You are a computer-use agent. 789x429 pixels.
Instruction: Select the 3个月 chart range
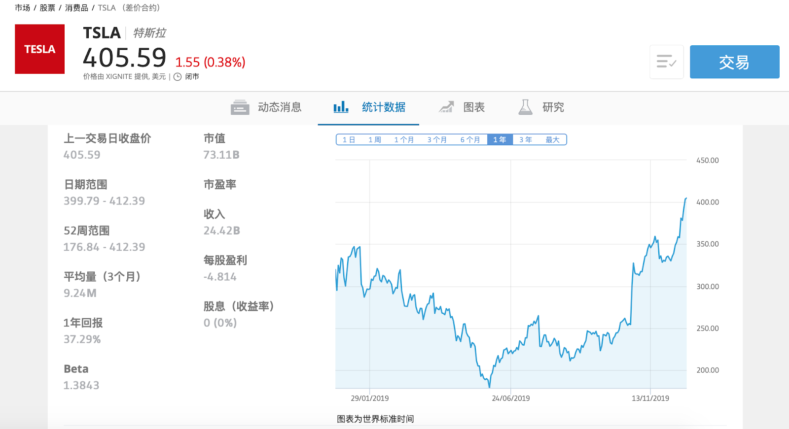tap(437, 140)
